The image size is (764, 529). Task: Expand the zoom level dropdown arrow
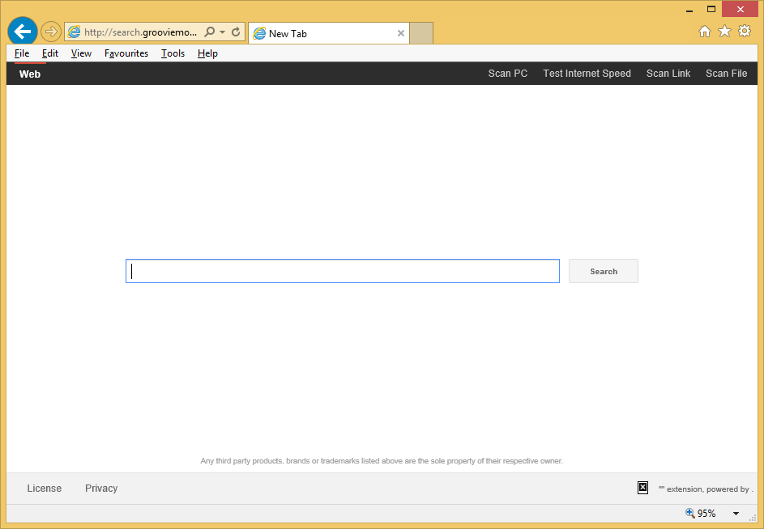point(736,514)
